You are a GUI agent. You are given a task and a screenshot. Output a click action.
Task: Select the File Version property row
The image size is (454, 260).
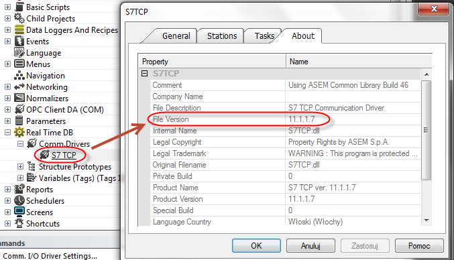[285, 119]
